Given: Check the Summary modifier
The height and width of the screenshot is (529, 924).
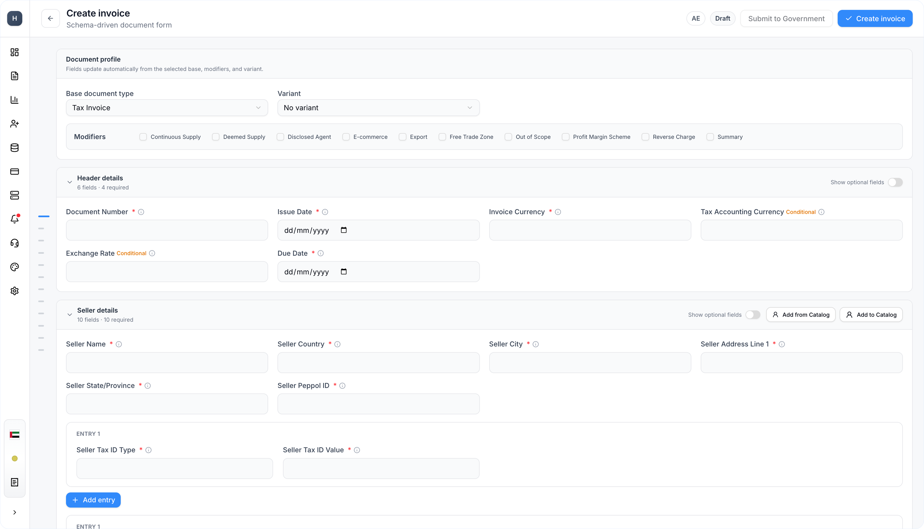Looking at the screenshot, I should coord(710,137).
